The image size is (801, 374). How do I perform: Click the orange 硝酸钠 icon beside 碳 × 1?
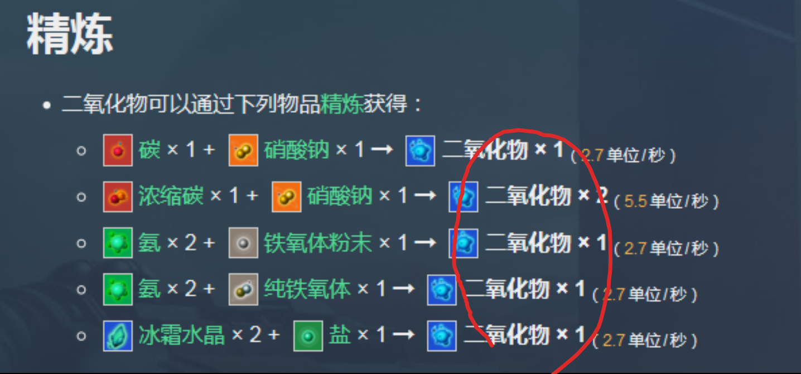pos(243,151)
